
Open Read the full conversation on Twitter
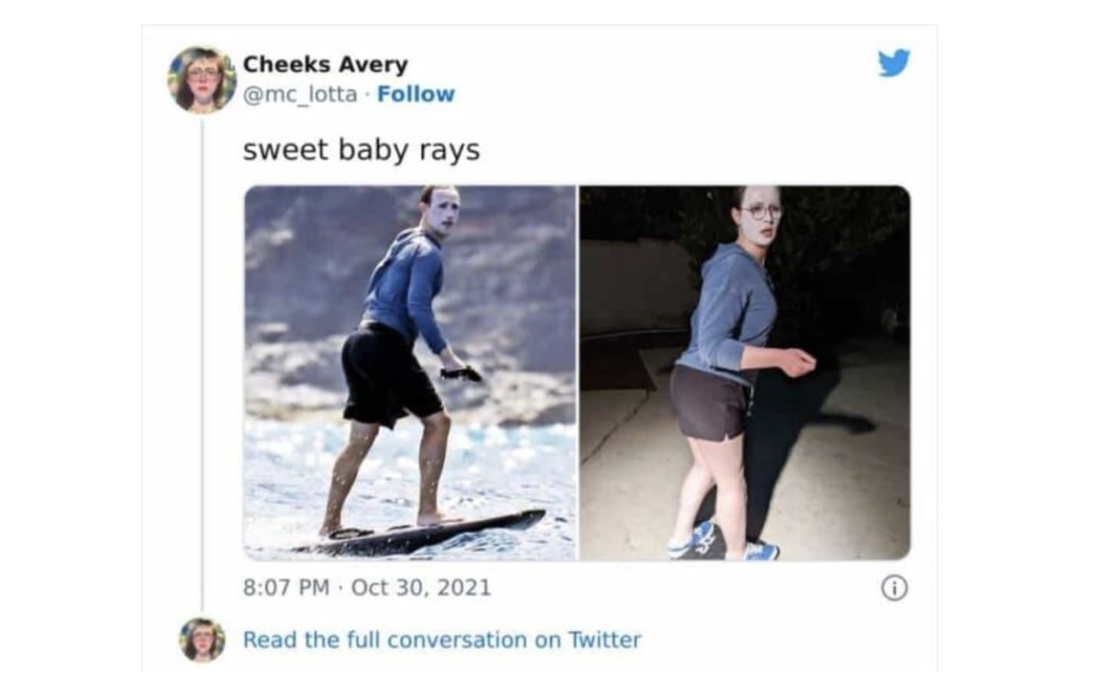(x=442, y=640)
